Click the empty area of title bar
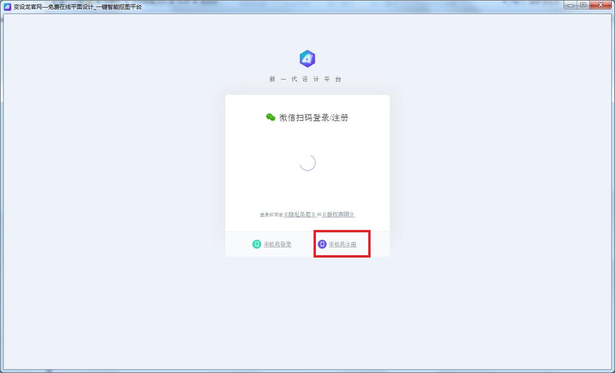 click(x=327, y=7)
